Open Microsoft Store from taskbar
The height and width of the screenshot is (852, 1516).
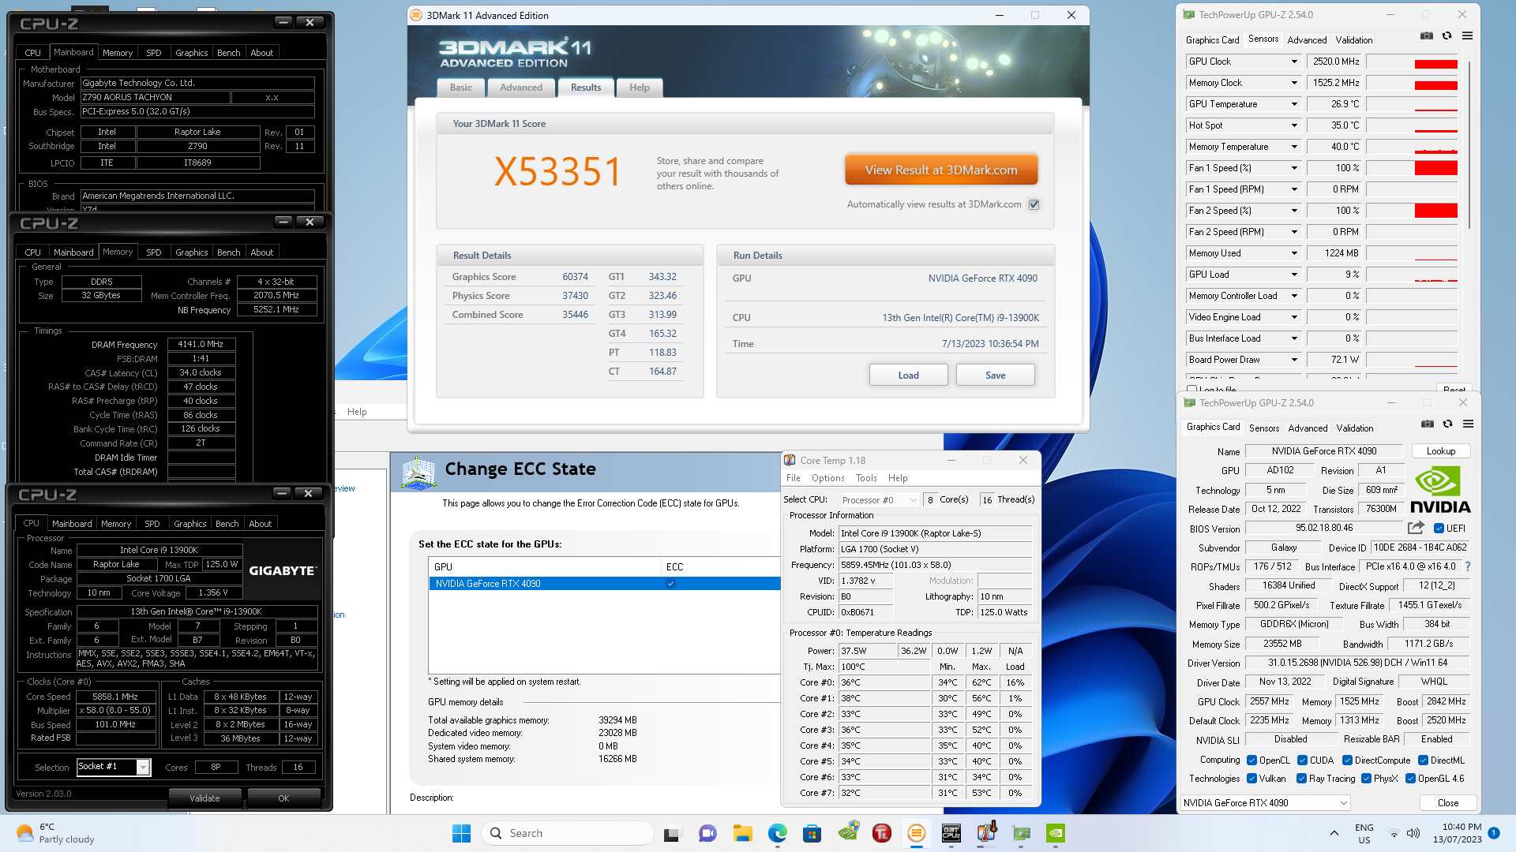812,833
